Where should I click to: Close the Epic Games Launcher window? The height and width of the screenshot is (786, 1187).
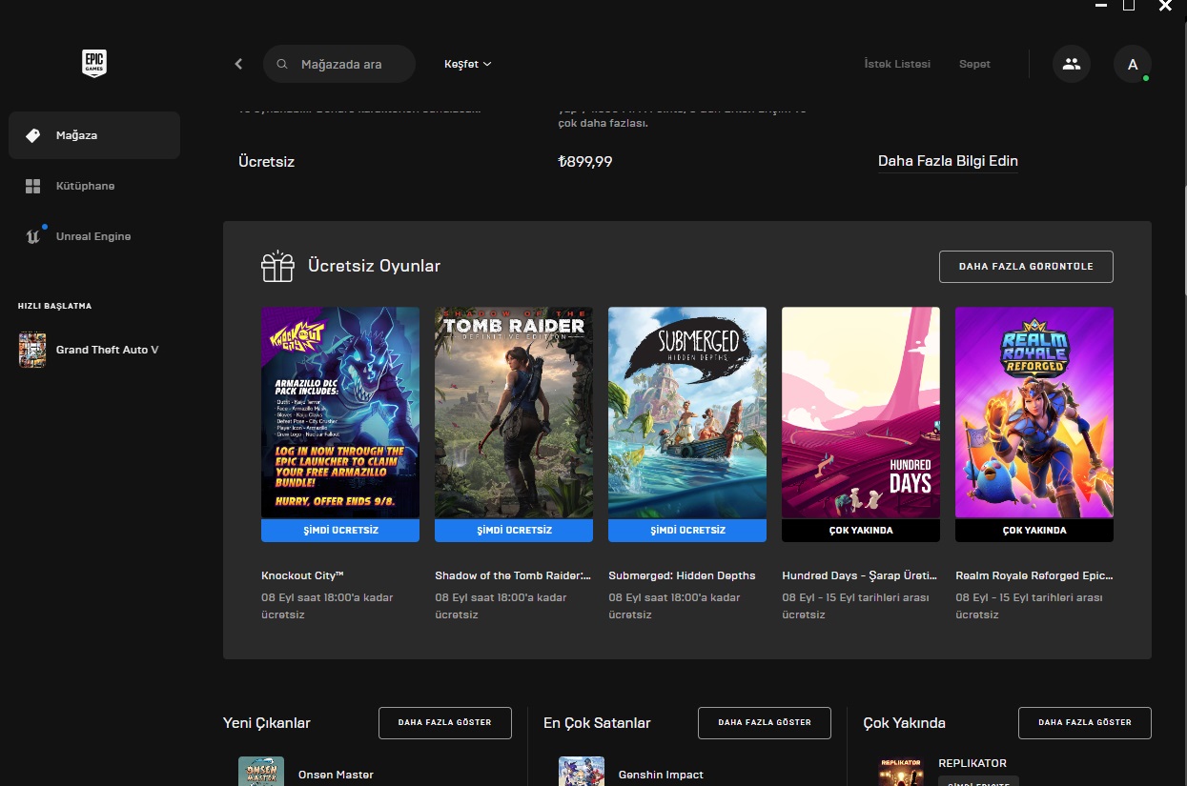tap(1165, 6)
